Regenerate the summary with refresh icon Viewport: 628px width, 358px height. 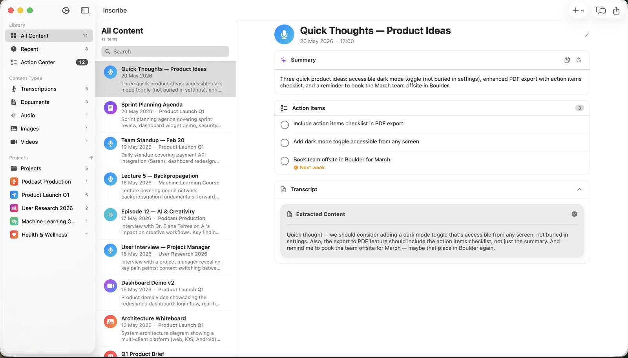[x=579, y=60]
